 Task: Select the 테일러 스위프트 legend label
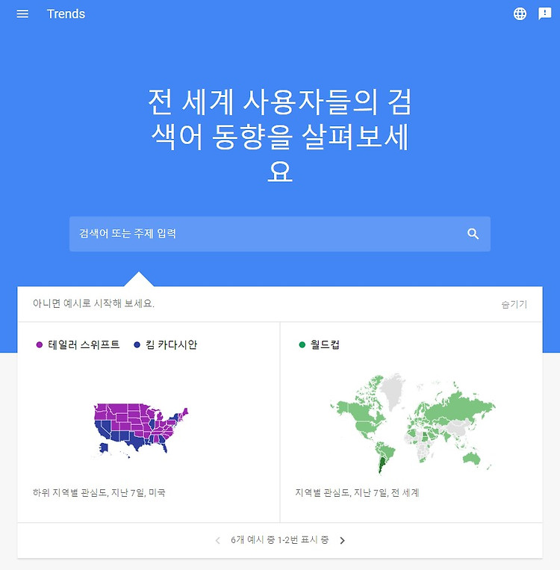[84, 344]
